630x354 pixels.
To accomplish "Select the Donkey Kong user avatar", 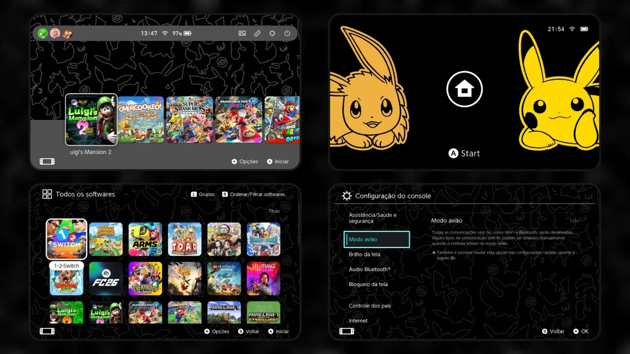I will (67, 33).
